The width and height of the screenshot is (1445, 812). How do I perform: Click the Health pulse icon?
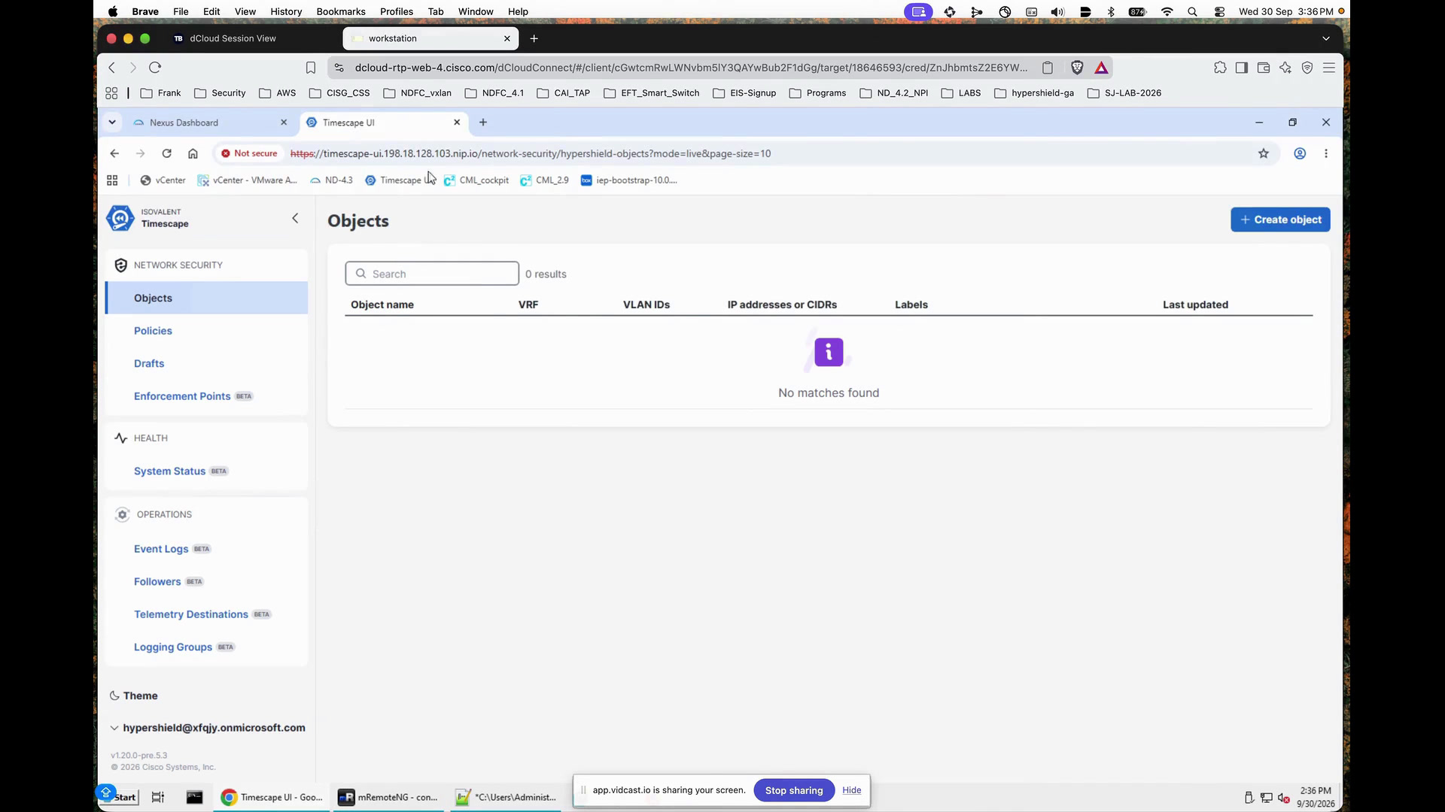[x=120, y=438]
